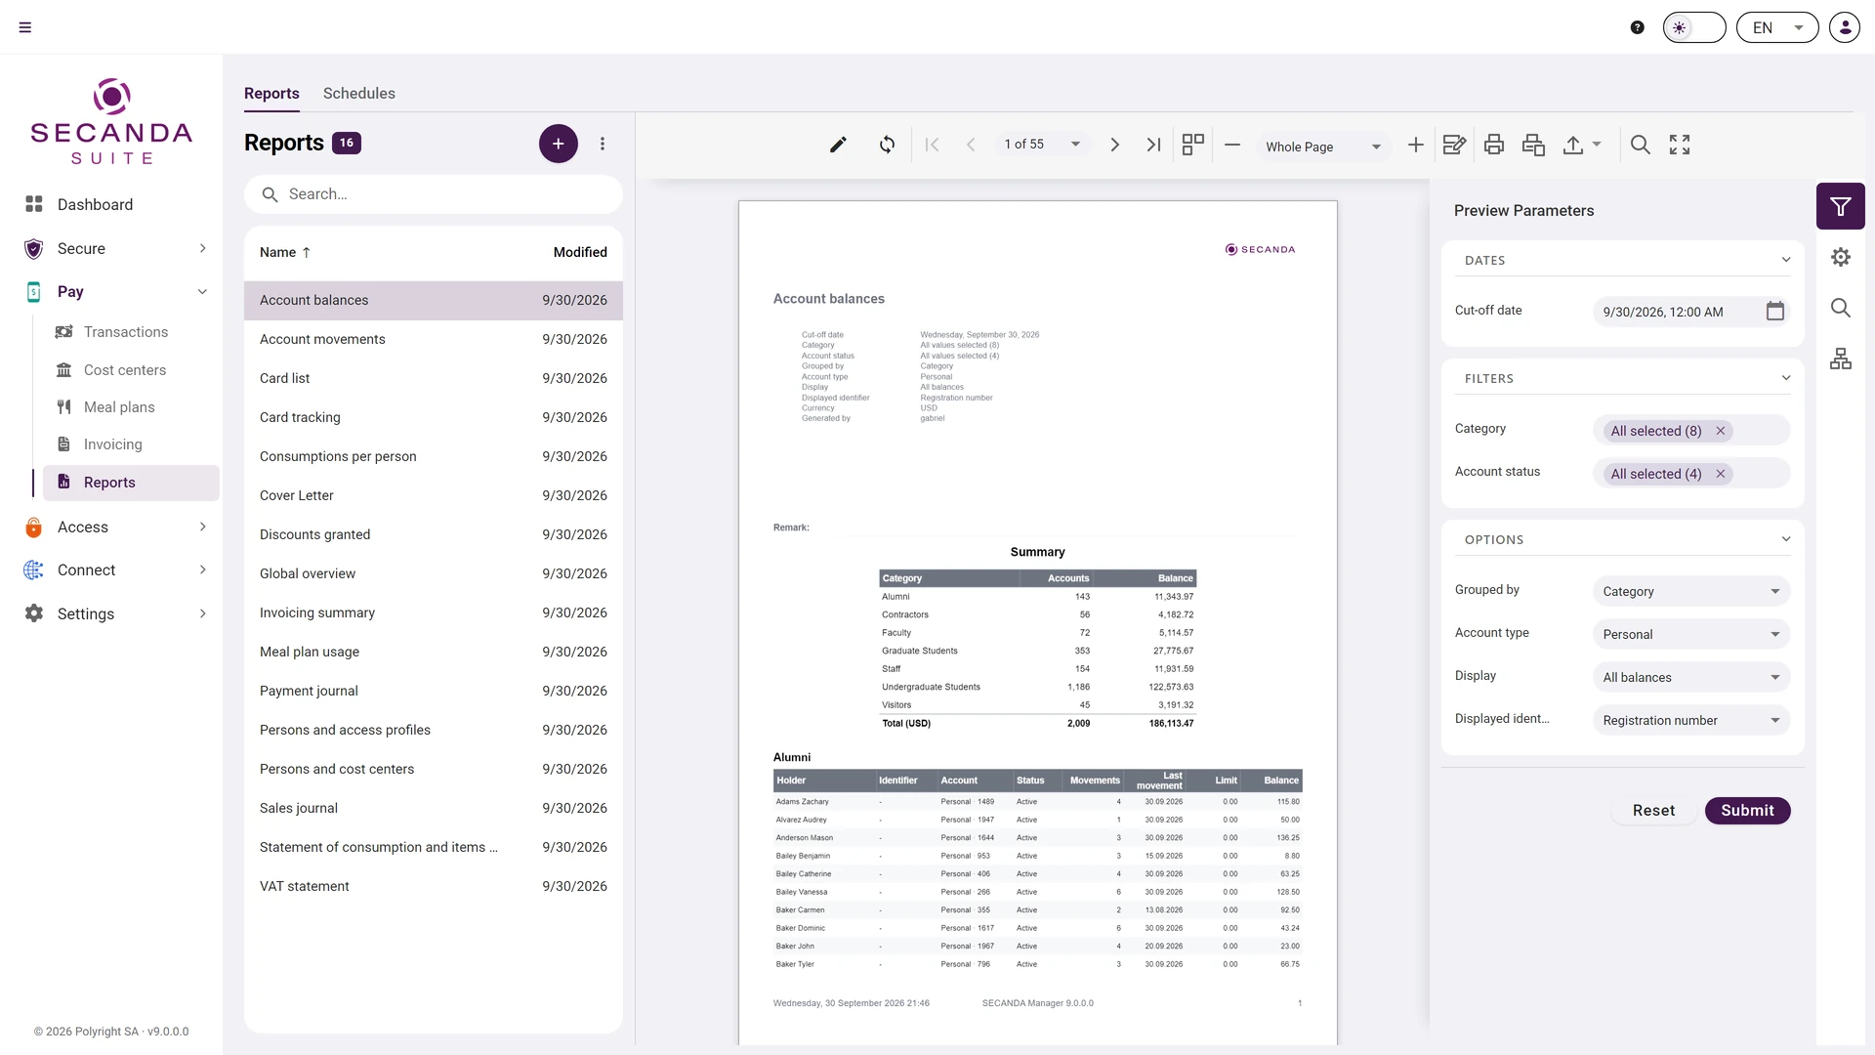1875x1055 pixels.
Task: Select the Payment journal report
Action: click(434, 691)
